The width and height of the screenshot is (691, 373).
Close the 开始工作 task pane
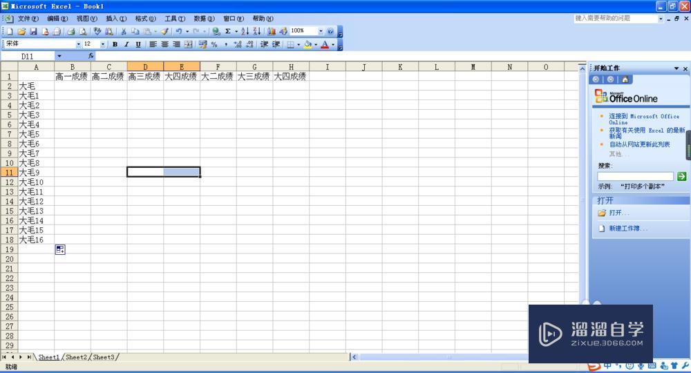(x=685, y=68)
